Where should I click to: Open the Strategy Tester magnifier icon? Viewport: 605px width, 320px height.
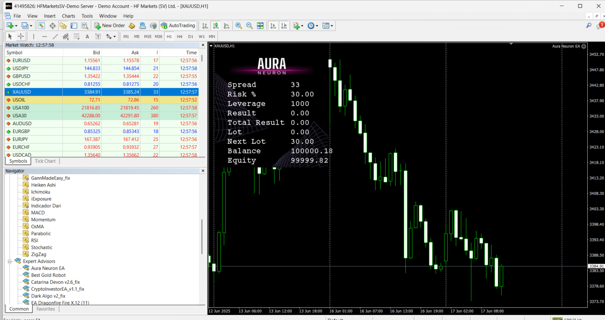coord(85,26)
